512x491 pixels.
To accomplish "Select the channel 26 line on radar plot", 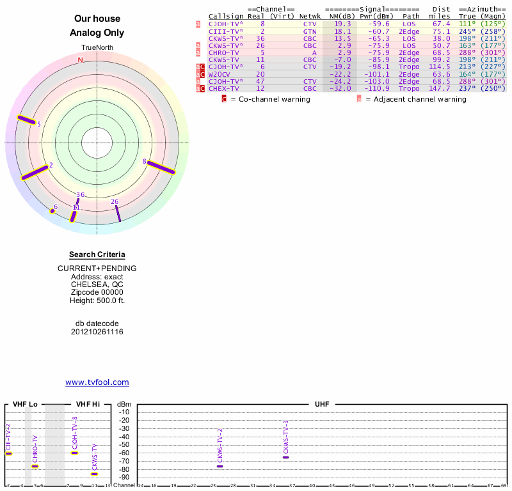I will [x=118, y=214].
